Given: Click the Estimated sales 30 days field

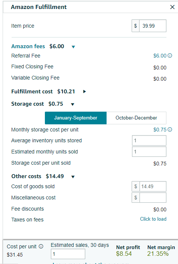Looking at the screenshot, I should [x=68, y=254].
